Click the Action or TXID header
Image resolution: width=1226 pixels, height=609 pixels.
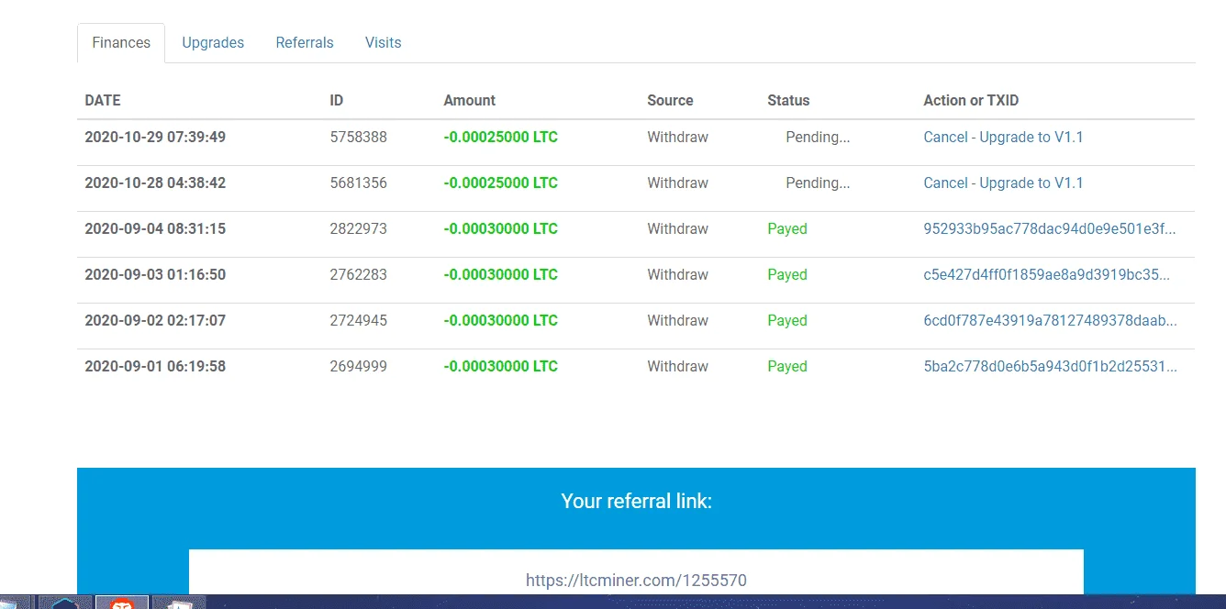pos(971,101)
